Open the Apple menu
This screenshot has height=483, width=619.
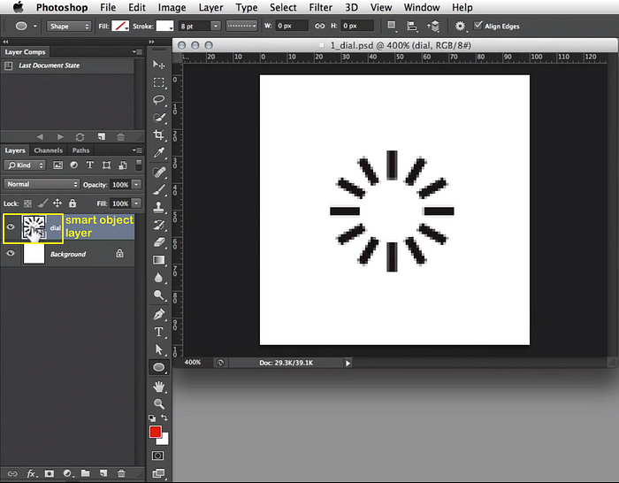(x=19, y=7)
